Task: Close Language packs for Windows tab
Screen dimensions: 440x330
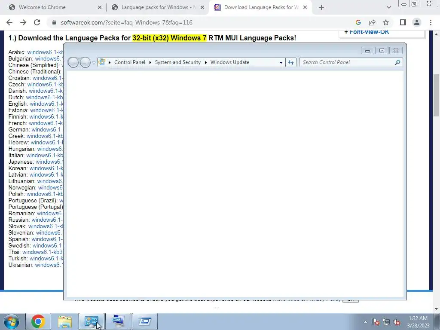Action: [x=202, y=7]
